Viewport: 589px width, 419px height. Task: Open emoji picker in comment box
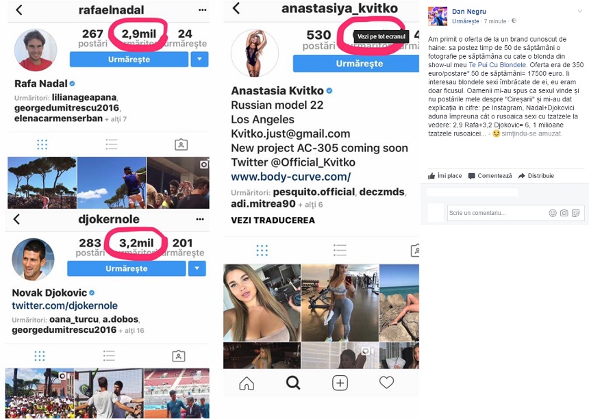point(553,213)
